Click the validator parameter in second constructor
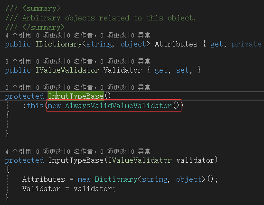The height and width of the screenshot is (205, 264). coord(195,160)
